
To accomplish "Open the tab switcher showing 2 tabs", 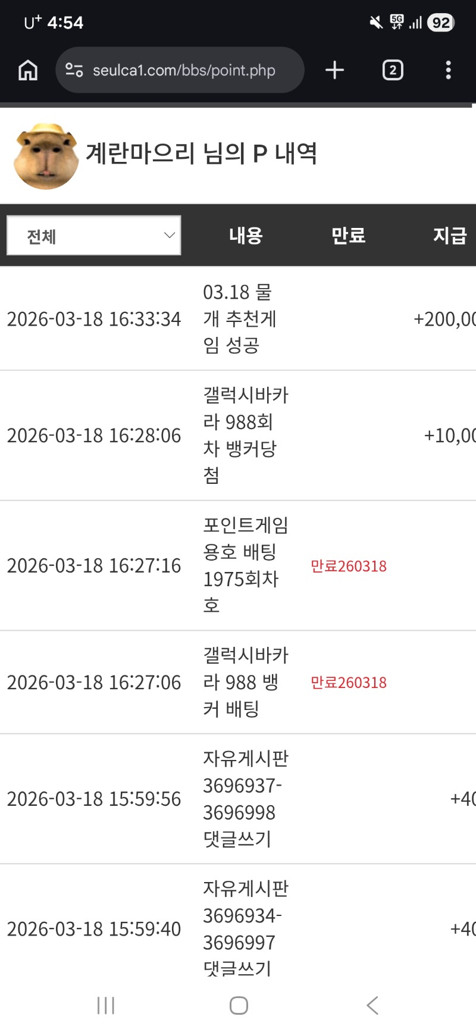I will tap(392, 70).
